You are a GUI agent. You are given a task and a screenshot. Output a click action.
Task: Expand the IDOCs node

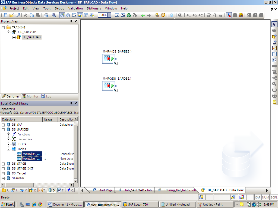click(8, 144)
